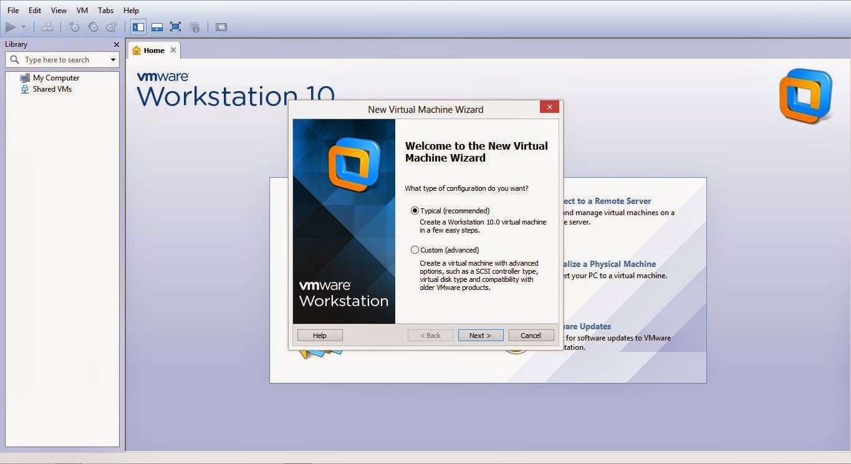
Task: Click the Next > button
Action: (x=480, y=336)
